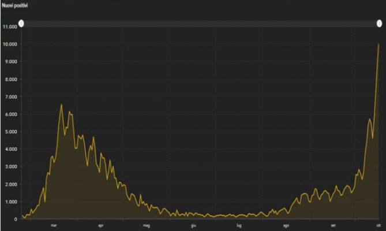Click the right range slider handle

pyautogui.click(x=379, y=23)
